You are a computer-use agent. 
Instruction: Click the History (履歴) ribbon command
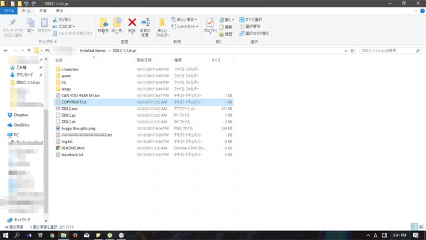(226, 34)
